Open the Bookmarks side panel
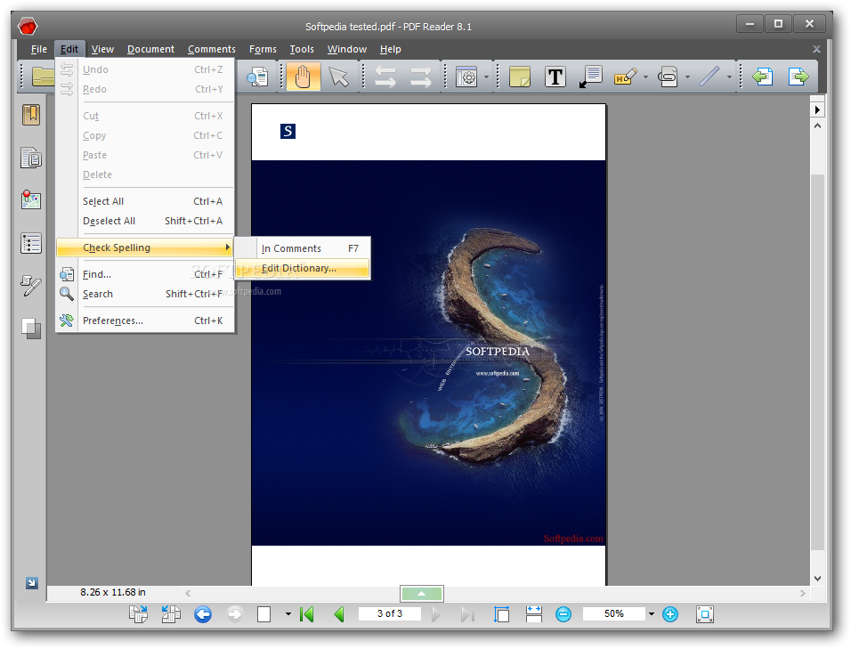The width and height of the screenshot is (851, 649). point(31,115)
